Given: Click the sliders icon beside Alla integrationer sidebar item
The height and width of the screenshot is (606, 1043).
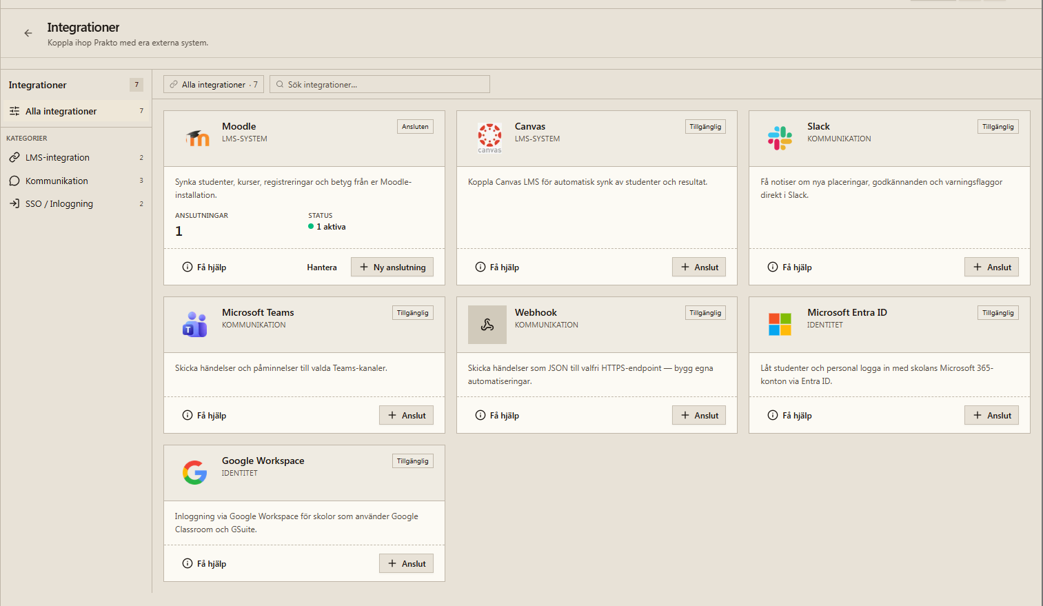Looking at the screenshot, I should (x=14, y=111).
